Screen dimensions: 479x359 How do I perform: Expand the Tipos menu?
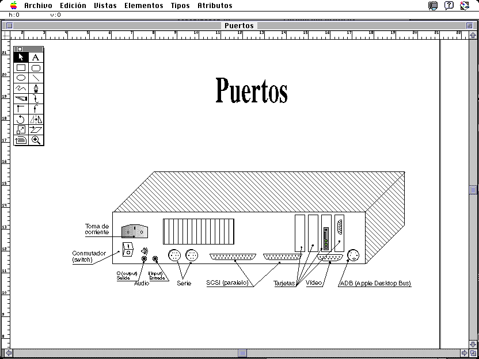[x=180, y=5]
